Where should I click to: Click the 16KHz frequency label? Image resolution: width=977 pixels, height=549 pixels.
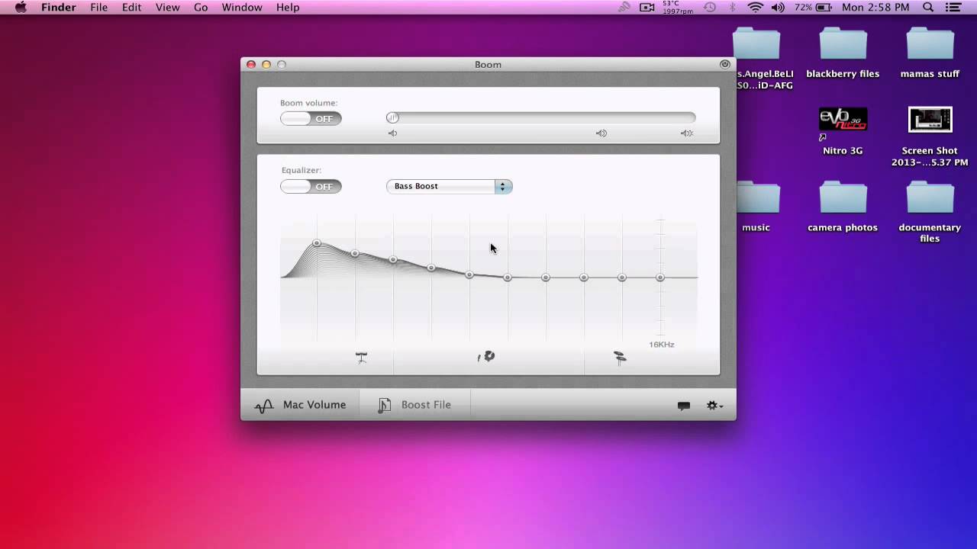(x=662, y=345)
